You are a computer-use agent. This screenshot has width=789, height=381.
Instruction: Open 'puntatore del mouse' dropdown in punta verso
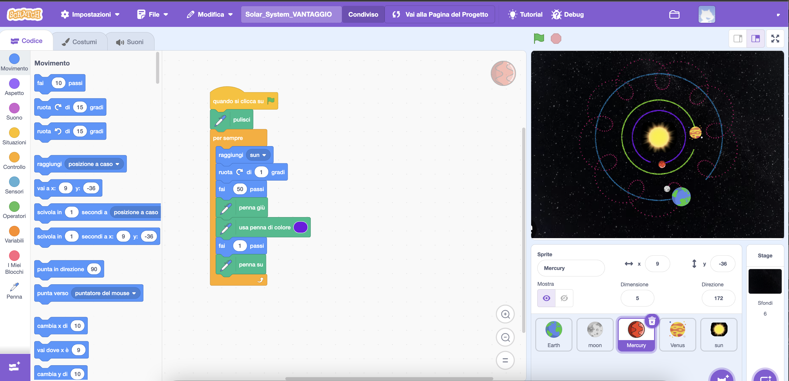(105, 293)
